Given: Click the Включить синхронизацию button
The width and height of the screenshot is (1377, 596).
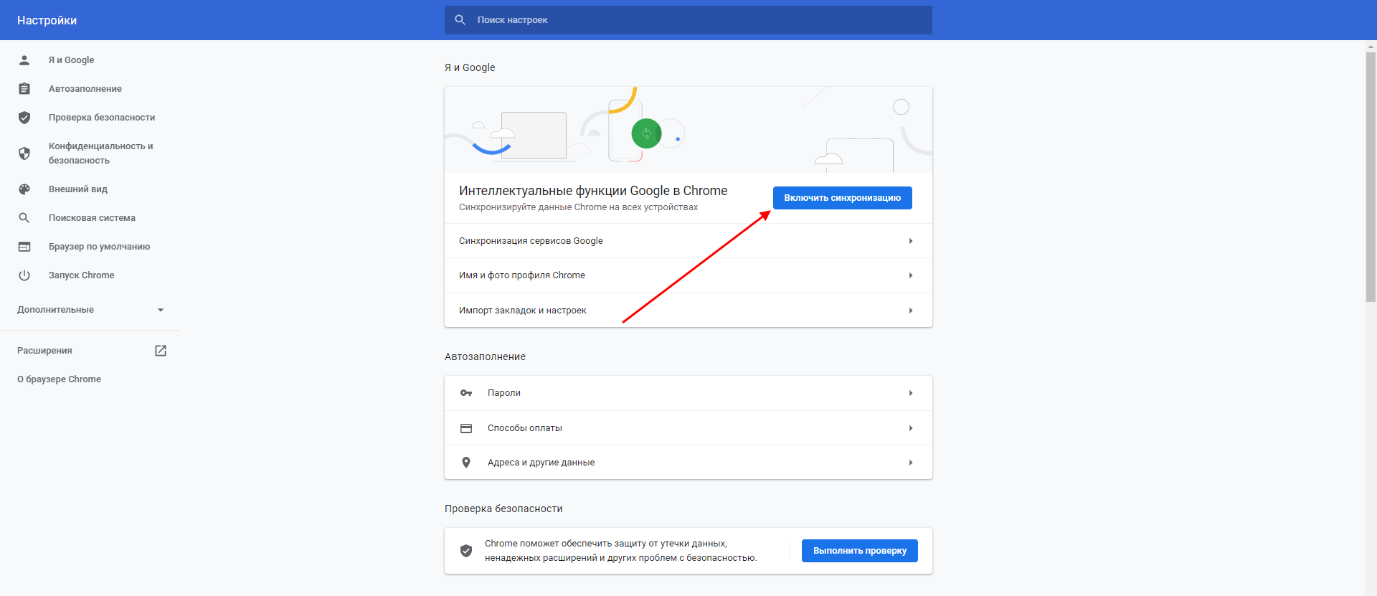Looking at the screenshot, I should [x=842, y=198].
